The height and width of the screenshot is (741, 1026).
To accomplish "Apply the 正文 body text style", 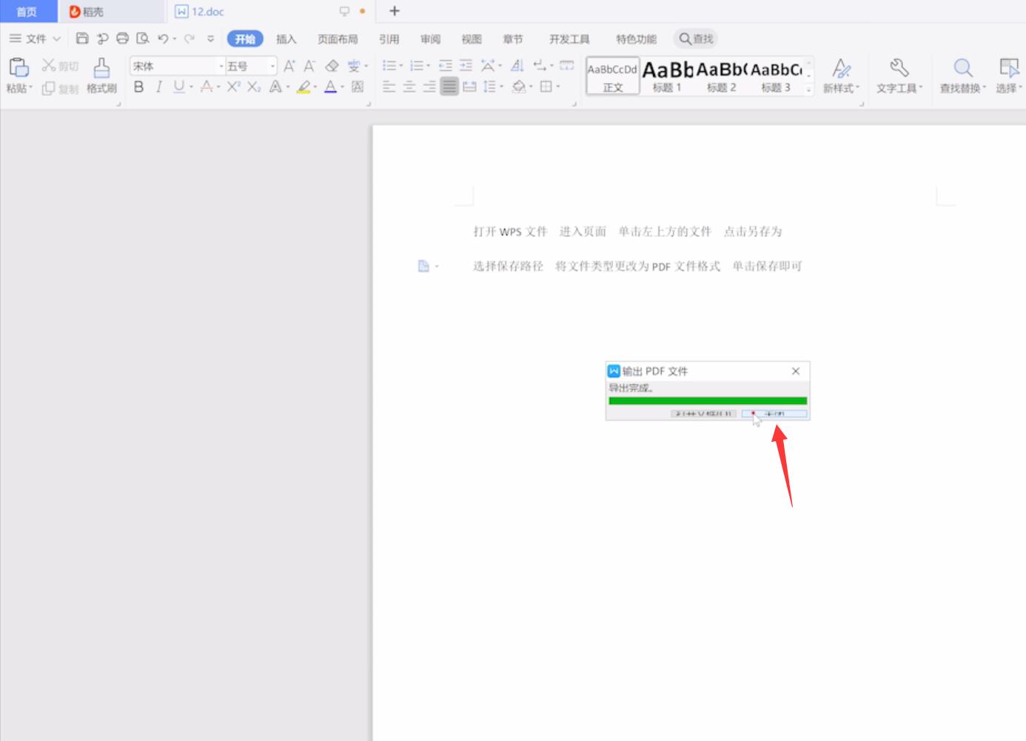I will click(613, 76).
